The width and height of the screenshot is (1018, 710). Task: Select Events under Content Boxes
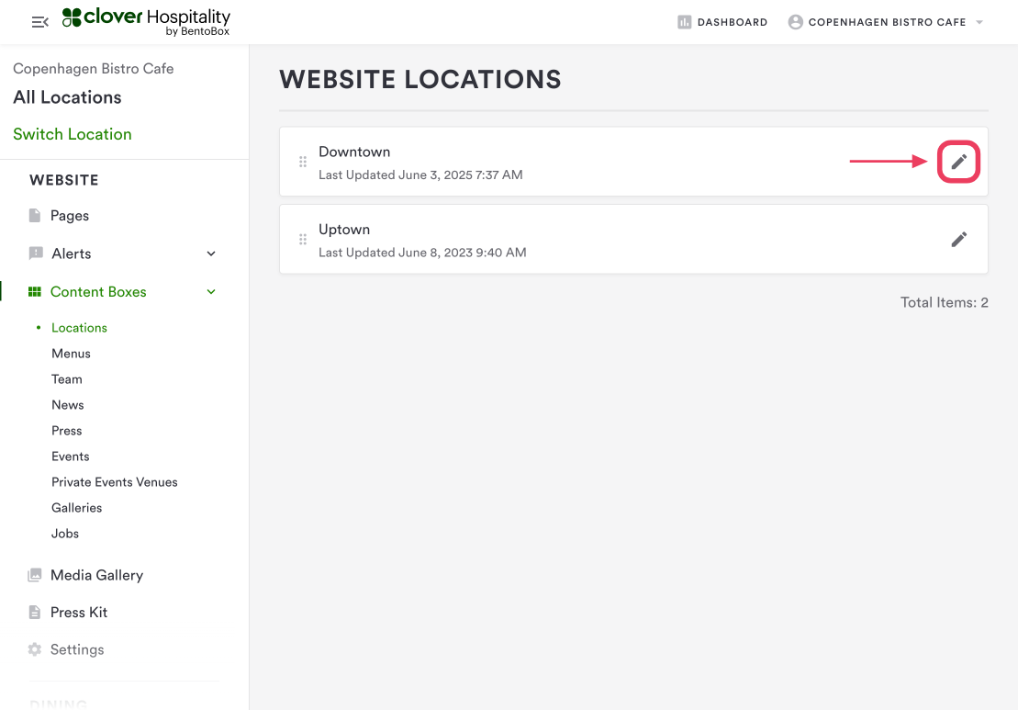pyautogui.click(x=70, y=456)
